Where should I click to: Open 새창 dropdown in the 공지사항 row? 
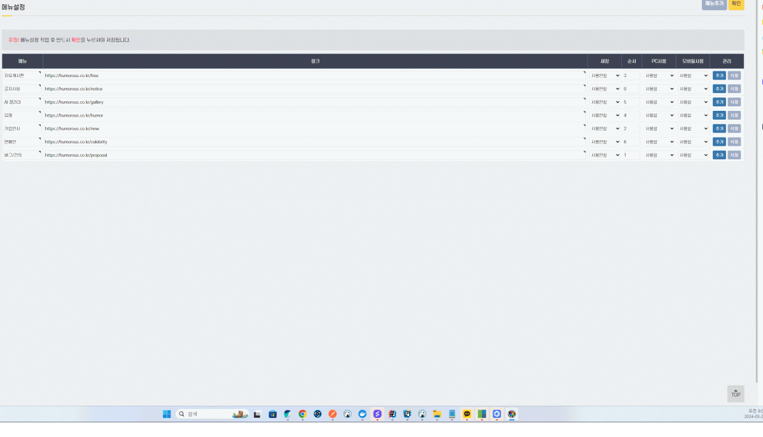pos(605,89)
